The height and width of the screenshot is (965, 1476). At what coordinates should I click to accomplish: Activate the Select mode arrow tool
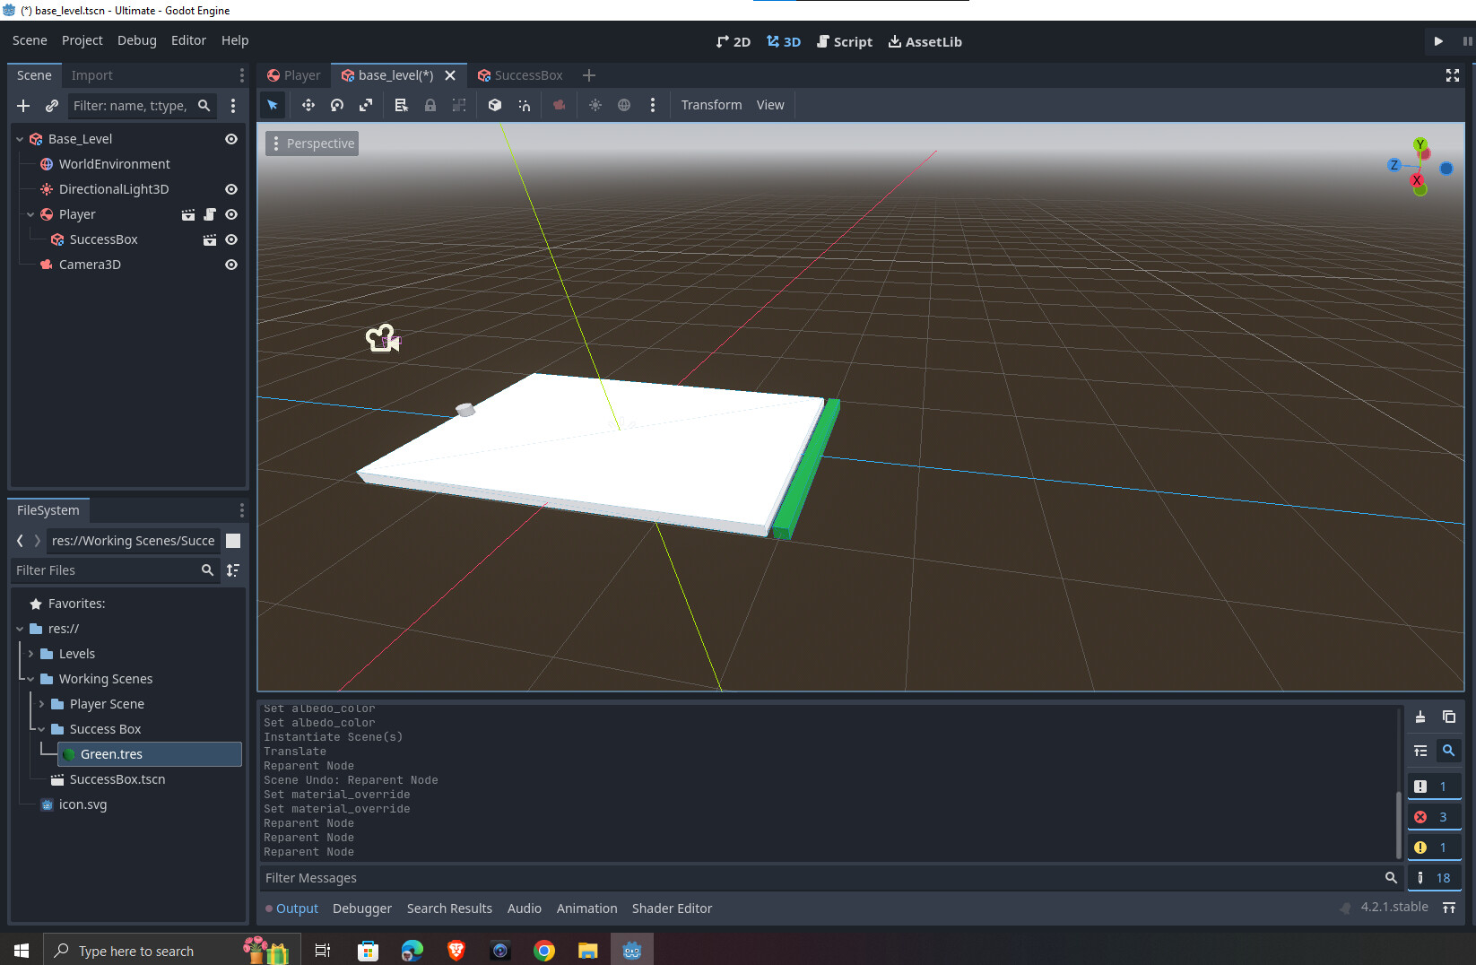pos(273,105)
